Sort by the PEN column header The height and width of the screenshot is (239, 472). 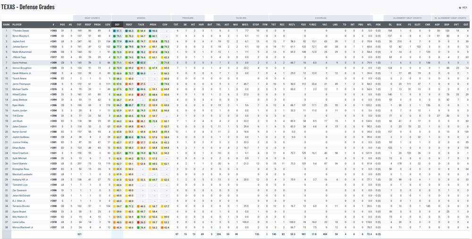coord(378,24)
